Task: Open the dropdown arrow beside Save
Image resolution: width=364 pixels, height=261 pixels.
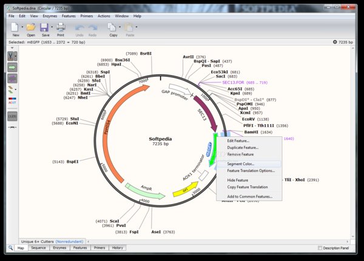Action: click(x=52, y=27)
